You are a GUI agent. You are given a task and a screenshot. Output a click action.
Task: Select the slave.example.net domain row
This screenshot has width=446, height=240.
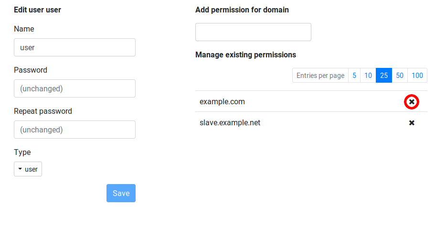click(311, 122)
